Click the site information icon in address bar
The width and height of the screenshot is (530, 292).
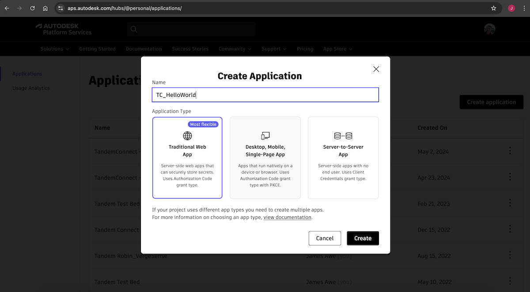coord(61,8)
